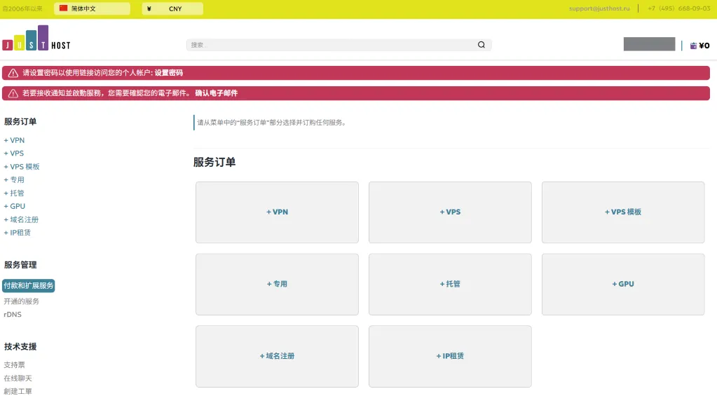The height and width of the screenshot is (396, 717).
Task: Open + VPS in sidebar menu
Action: tap(14, 153)
